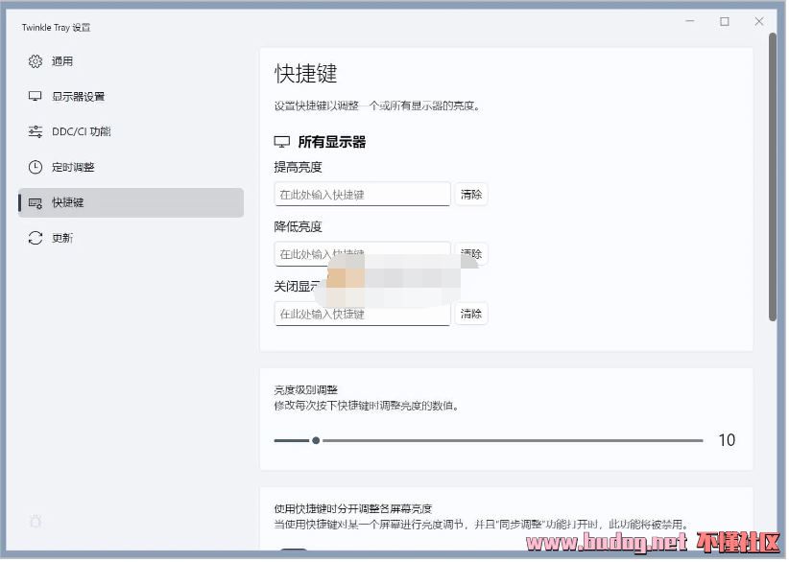Switch to the 显示器设置 text label tab
Screen dimensions: 789x562
(78, 97)
